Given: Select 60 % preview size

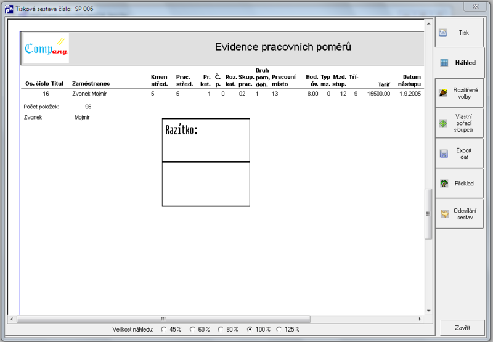Looking at the screenshot, I should tap(192, 330).
